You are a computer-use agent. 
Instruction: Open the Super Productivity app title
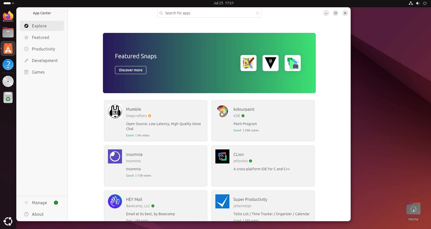click(x=250, y=199)
